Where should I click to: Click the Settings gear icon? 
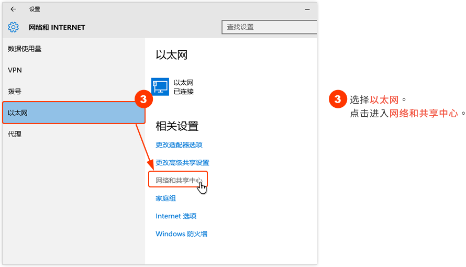click(13, 27)
